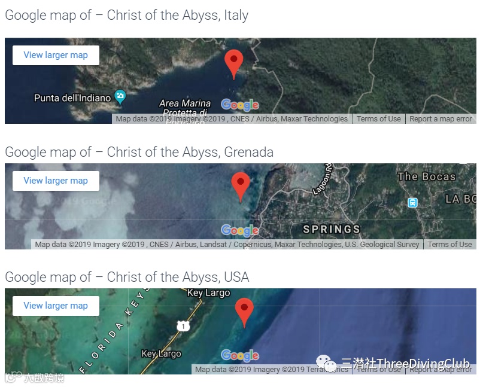Open Terms of Use on the Italy map
The image size is (486, 387).
(x=379, y=119)
